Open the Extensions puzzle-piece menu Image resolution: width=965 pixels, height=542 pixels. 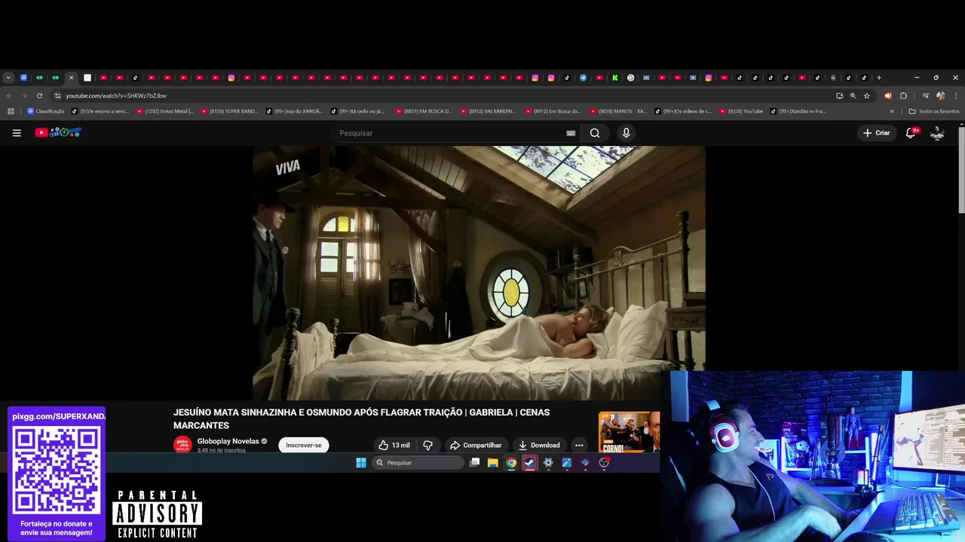(903, 96)
